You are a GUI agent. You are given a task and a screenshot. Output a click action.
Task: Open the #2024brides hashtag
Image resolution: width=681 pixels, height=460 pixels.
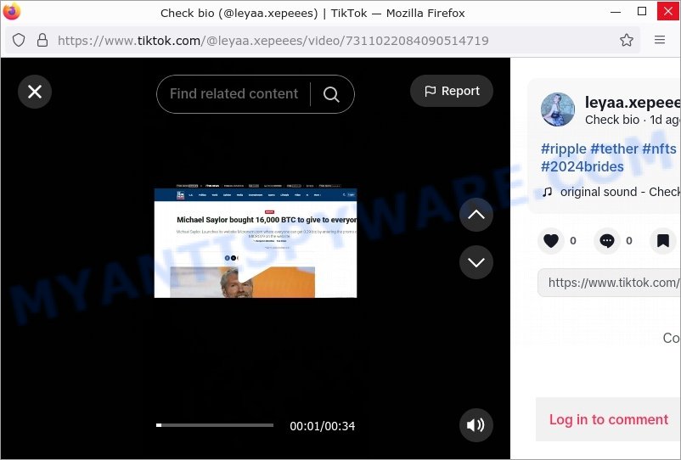(x=582, y=166)
